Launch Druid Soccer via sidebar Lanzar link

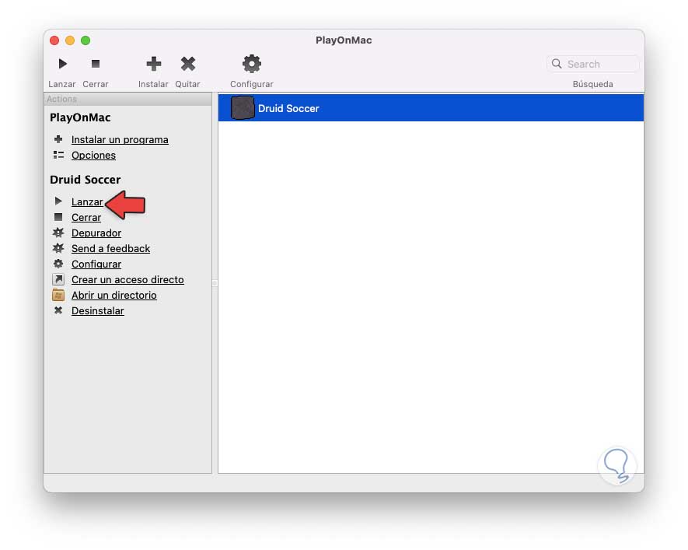87,202
